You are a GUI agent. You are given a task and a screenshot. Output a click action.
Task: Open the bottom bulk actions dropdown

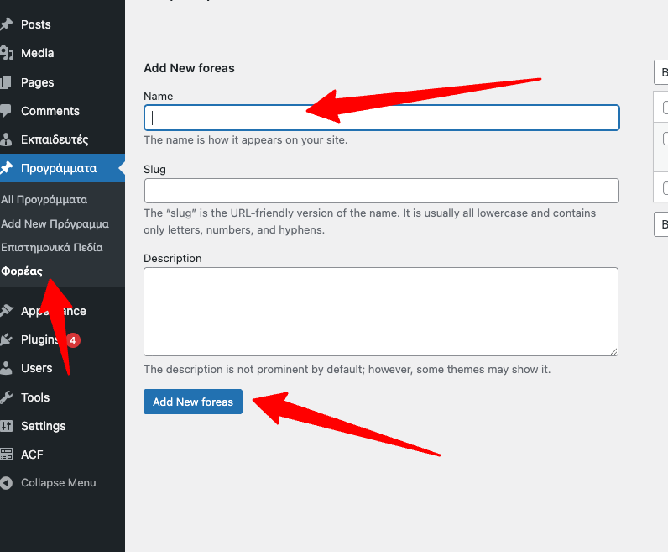click(x=661, y=224)
